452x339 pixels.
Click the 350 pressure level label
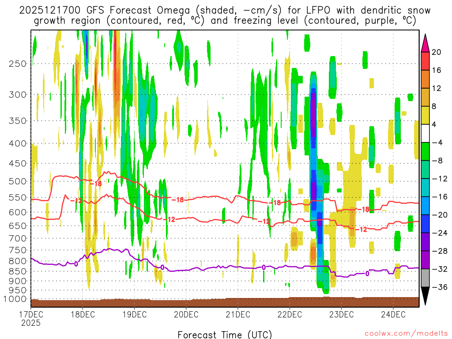[18, 121]
